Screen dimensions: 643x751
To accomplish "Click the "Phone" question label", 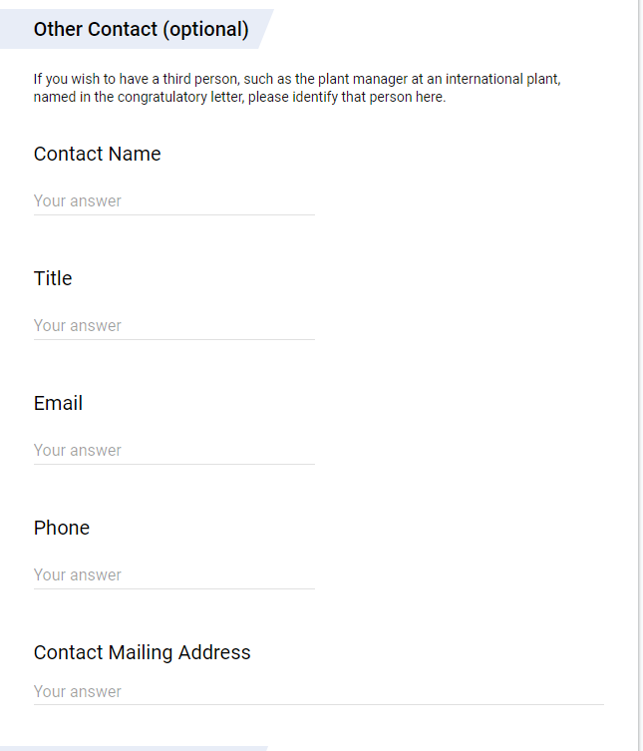I will click(x=62, y=528).
